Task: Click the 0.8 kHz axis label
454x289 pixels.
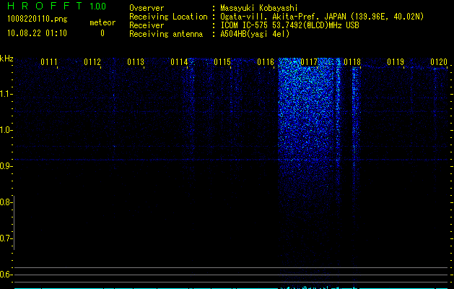Action: pyautogui.click(x=5, y=202)
